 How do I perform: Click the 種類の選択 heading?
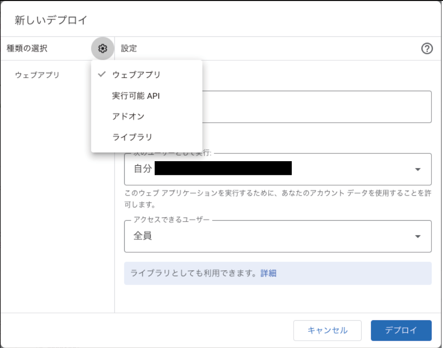click(27, 48)
